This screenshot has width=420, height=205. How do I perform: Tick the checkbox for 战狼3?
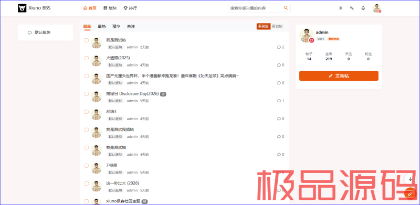(87, 112)
